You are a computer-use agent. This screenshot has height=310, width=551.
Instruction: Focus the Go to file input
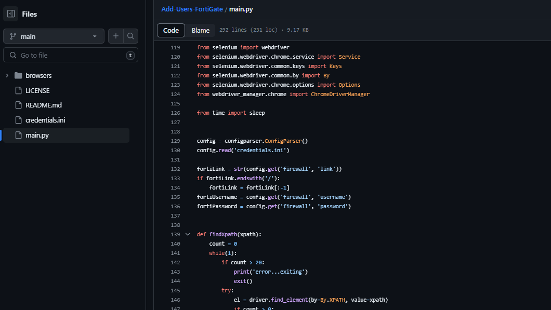click(x=71, y=55)
